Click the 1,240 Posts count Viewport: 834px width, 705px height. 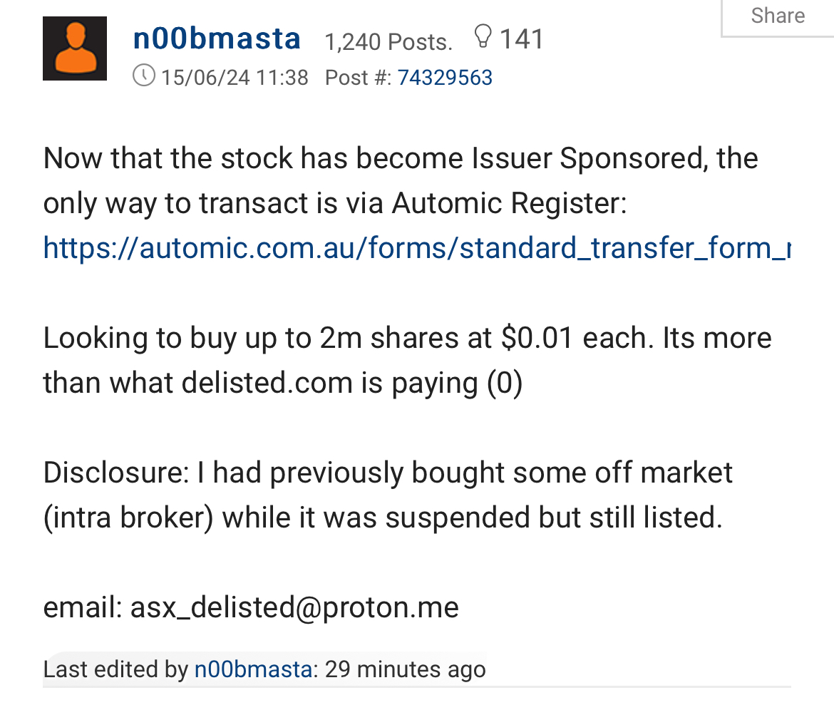coord(388,43)
